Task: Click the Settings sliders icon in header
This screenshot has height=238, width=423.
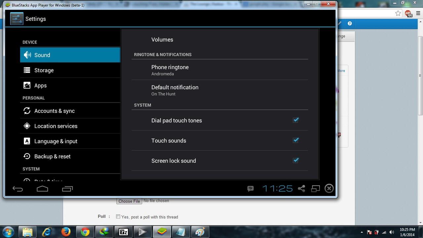Action: [17, 19]
